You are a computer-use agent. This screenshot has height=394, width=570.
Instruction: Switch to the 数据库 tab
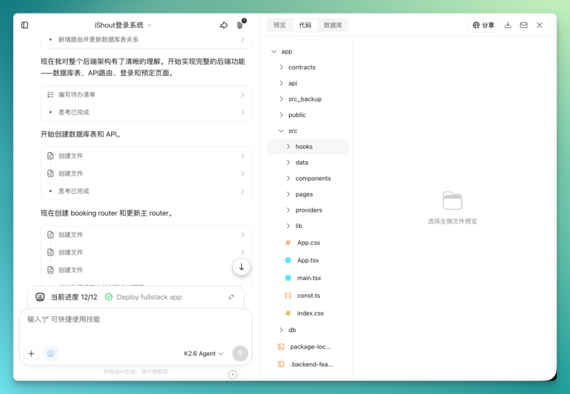point(333,25)
